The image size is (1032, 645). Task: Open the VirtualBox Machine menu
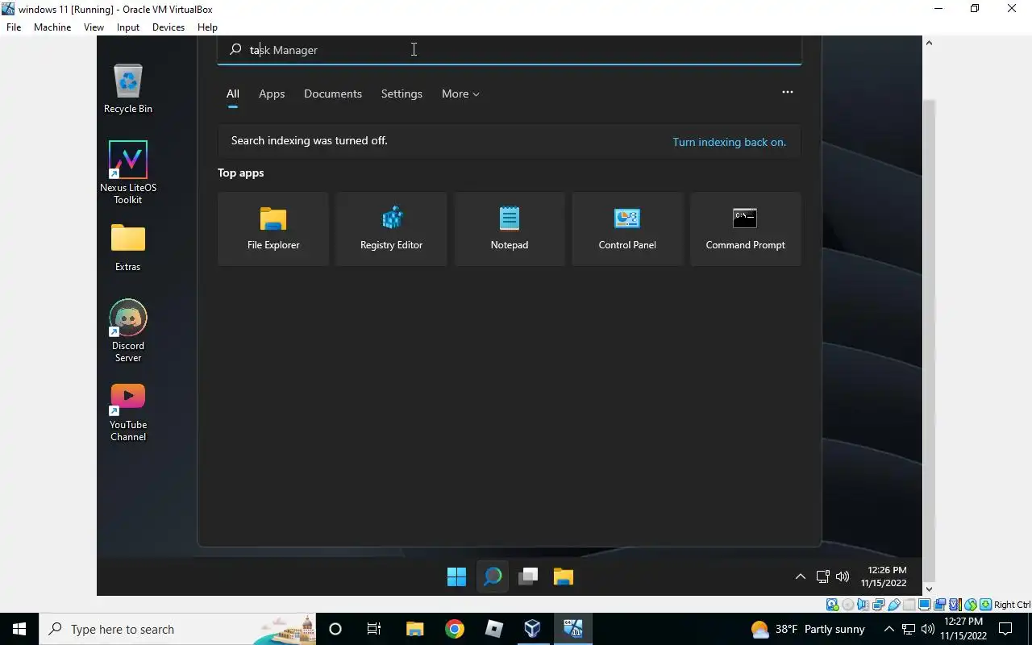(52, 27)
